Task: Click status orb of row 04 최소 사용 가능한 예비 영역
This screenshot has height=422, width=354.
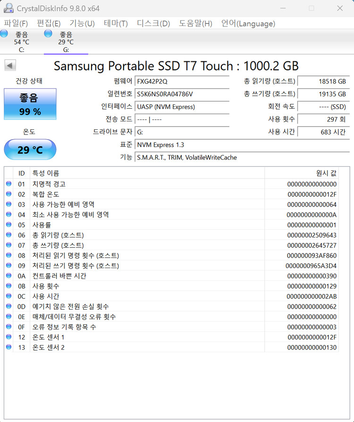Action: click(x=8, y=214)
